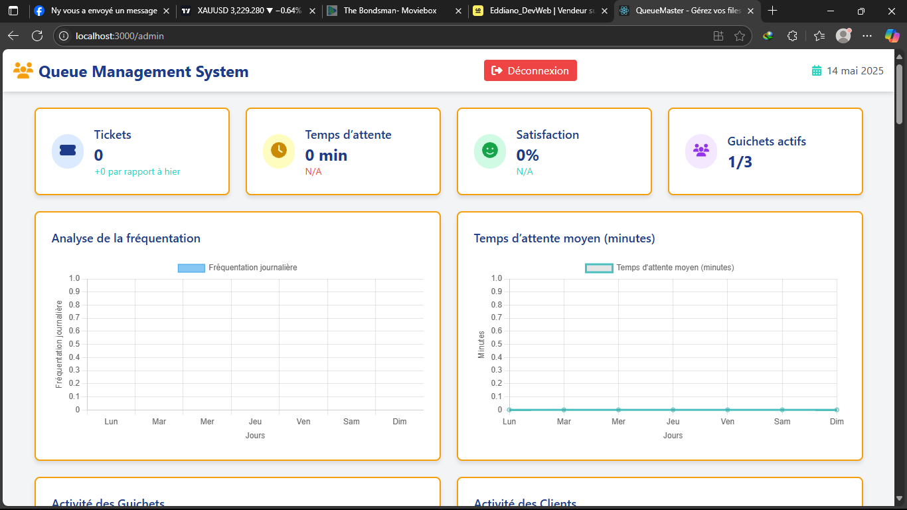Screen dimensions: 907x510
Task: Close the XAUUSD tab
Action: pos(312,11)
